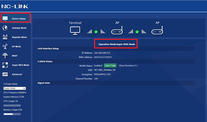Click the IP Address field label
This screenshot has height=122, width=207.
(87, 53)
